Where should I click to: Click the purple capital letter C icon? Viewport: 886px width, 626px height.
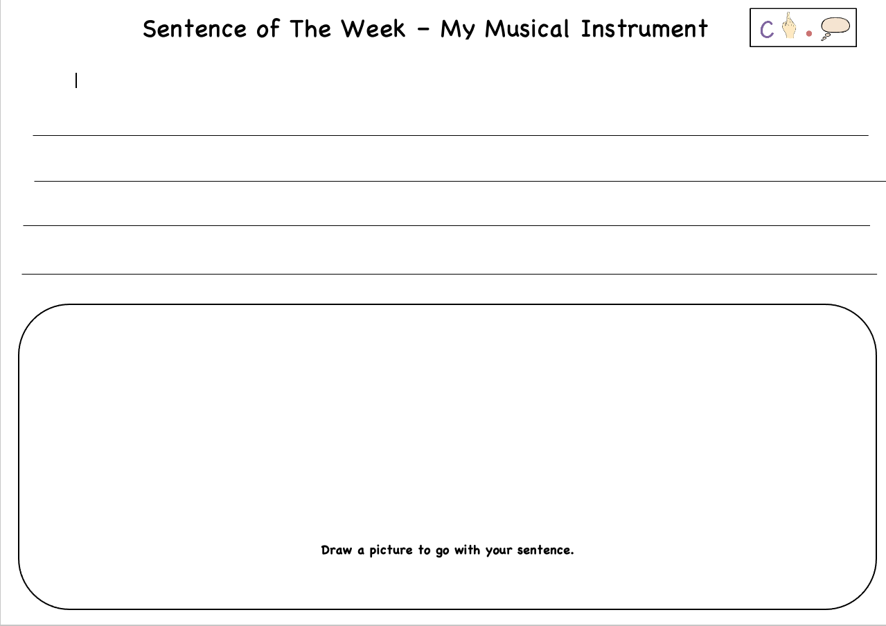click(767, 30)
